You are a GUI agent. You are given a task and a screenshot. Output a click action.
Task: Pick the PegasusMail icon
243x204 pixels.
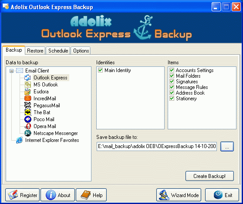click(28, 105)
